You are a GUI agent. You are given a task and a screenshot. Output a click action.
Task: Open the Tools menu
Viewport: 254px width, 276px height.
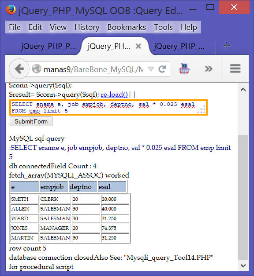point(163,27)
